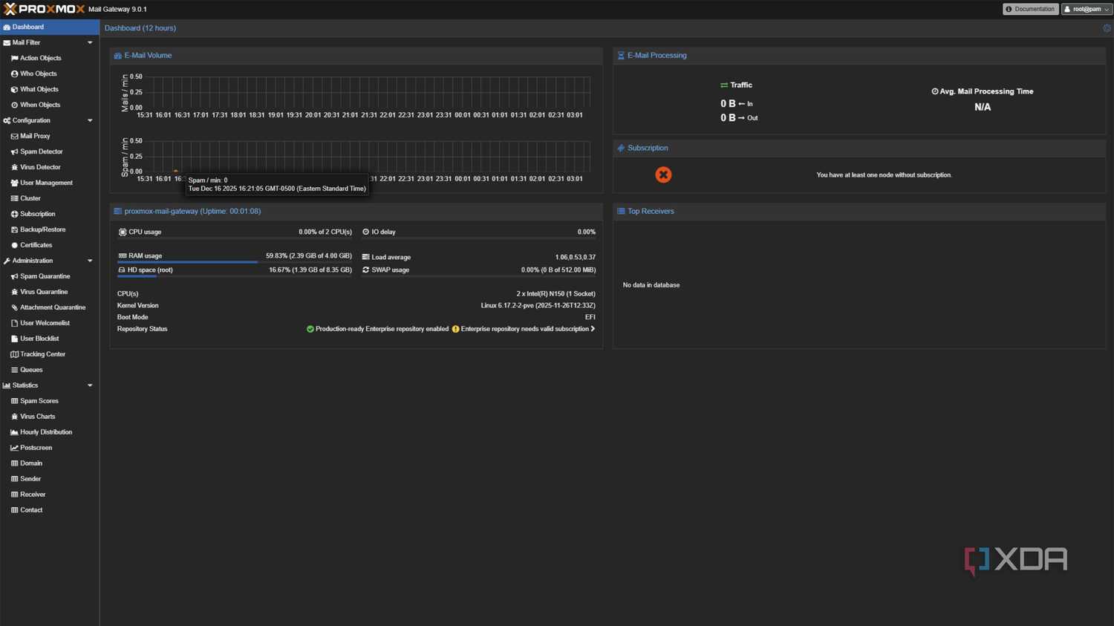Click the Spam Quarantine icon
The image size is (1114, 626).
pyautogui.click(x=14, y=276)
